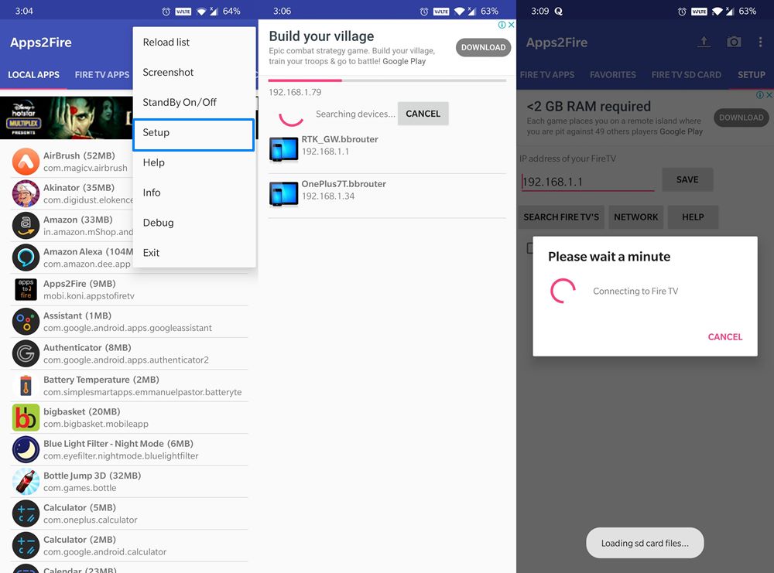Open FIRE TV APPS tab in right screen
The image size is (774, 573).
[547, 75]
